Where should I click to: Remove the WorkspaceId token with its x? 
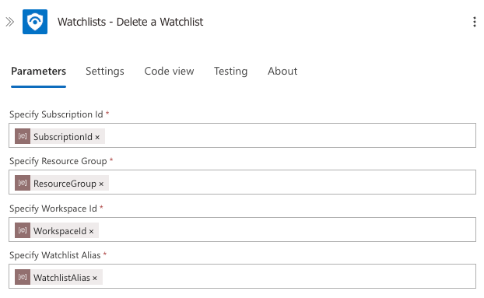(91, 231)
